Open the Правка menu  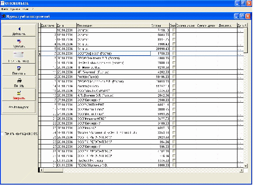point(16,9)
